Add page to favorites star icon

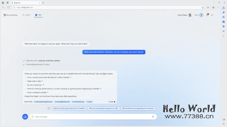(x=203, y=7)
